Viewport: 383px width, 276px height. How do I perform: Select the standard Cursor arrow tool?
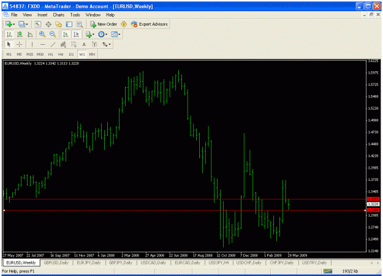point(9,45)
